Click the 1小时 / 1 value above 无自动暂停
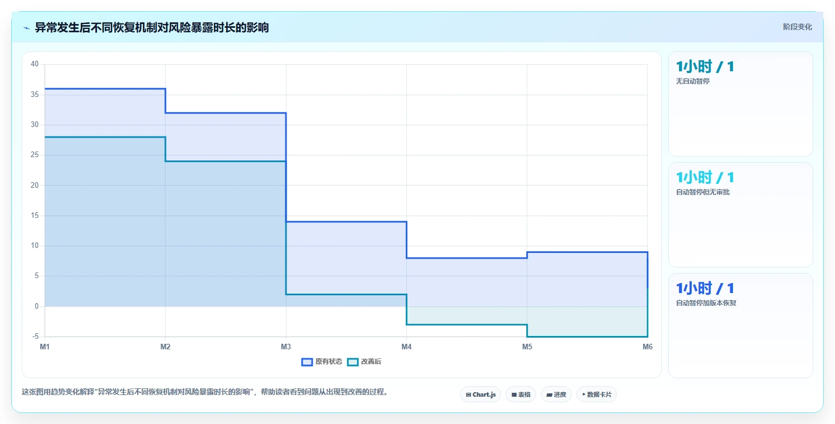 point(705,67)
